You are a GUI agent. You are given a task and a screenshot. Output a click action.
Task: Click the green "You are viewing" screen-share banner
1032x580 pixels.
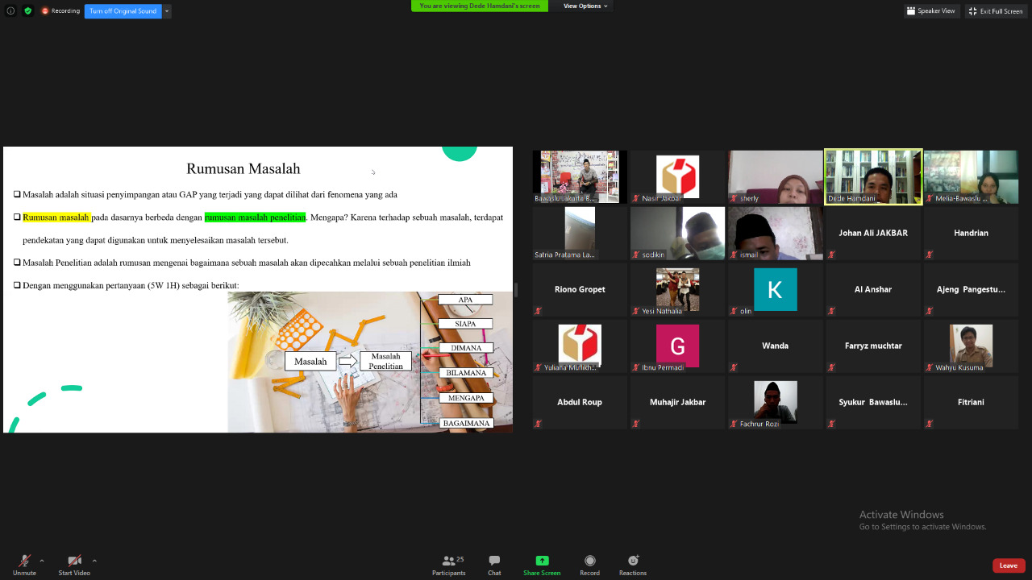[x=479, y=6]
